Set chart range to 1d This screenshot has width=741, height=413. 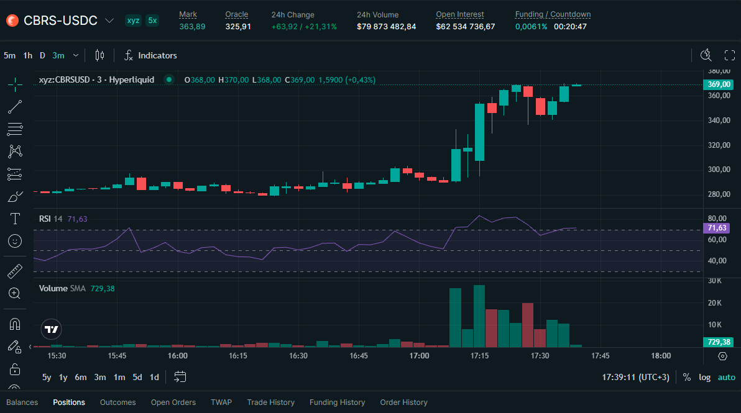154,377
